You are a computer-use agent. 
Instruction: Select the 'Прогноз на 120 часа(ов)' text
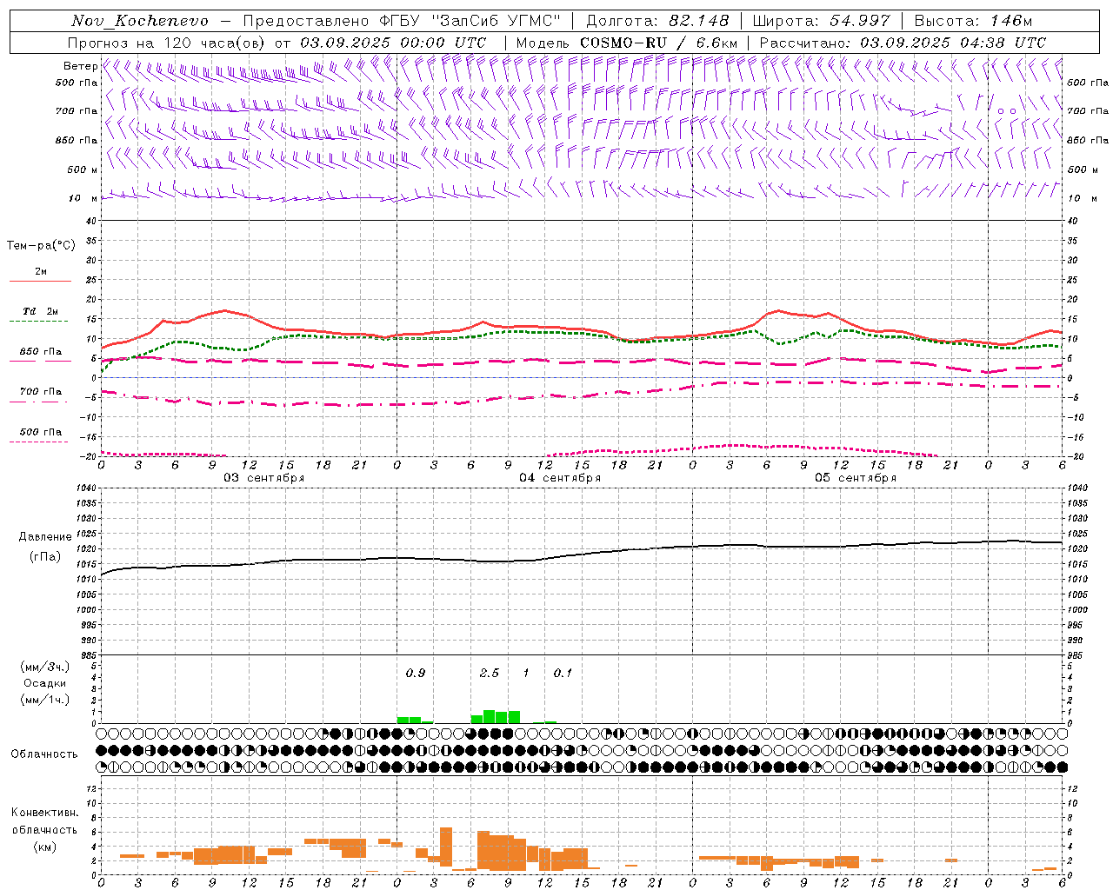[x=168, y=43]
